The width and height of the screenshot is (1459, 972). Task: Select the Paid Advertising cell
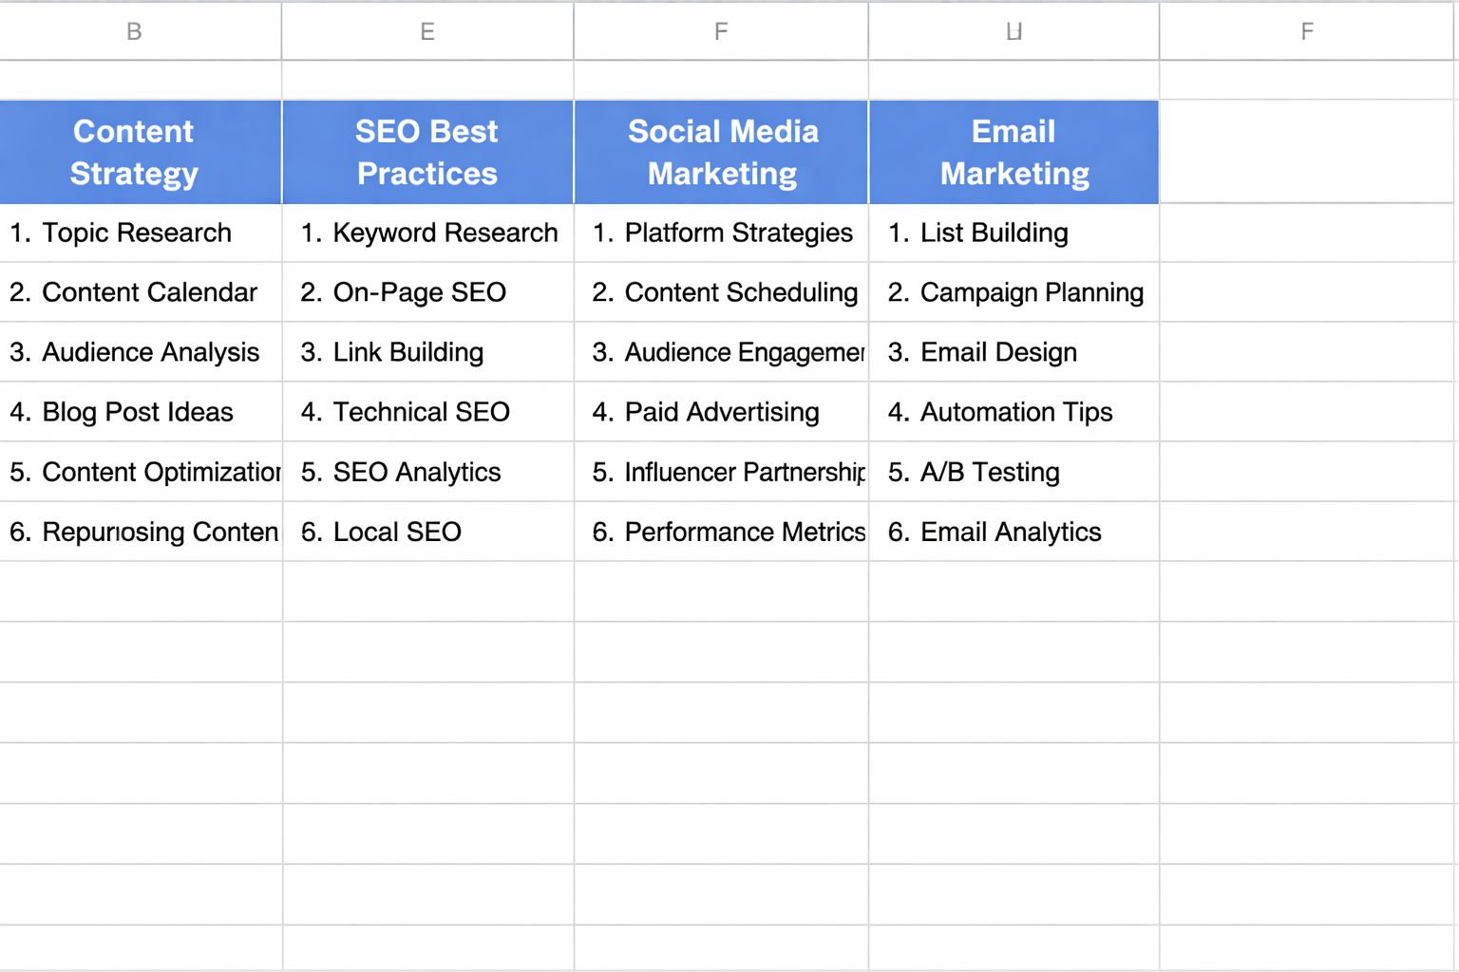[721, 412]
